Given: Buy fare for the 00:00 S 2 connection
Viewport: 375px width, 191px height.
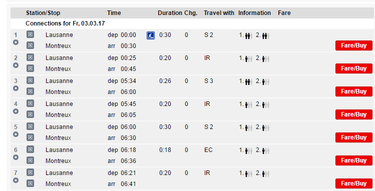Looking at the screenshot, I should (353, 45).
